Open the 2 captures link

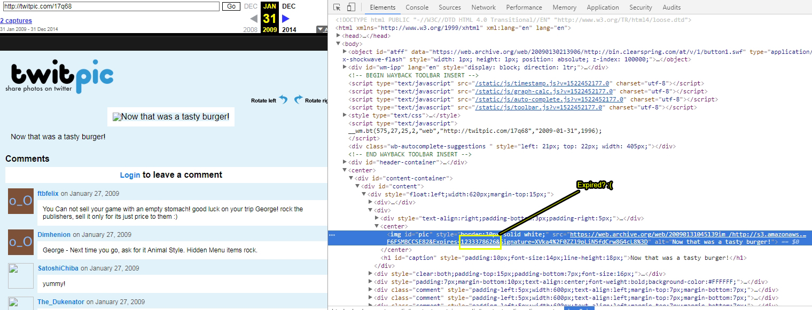tap(16, 21)
